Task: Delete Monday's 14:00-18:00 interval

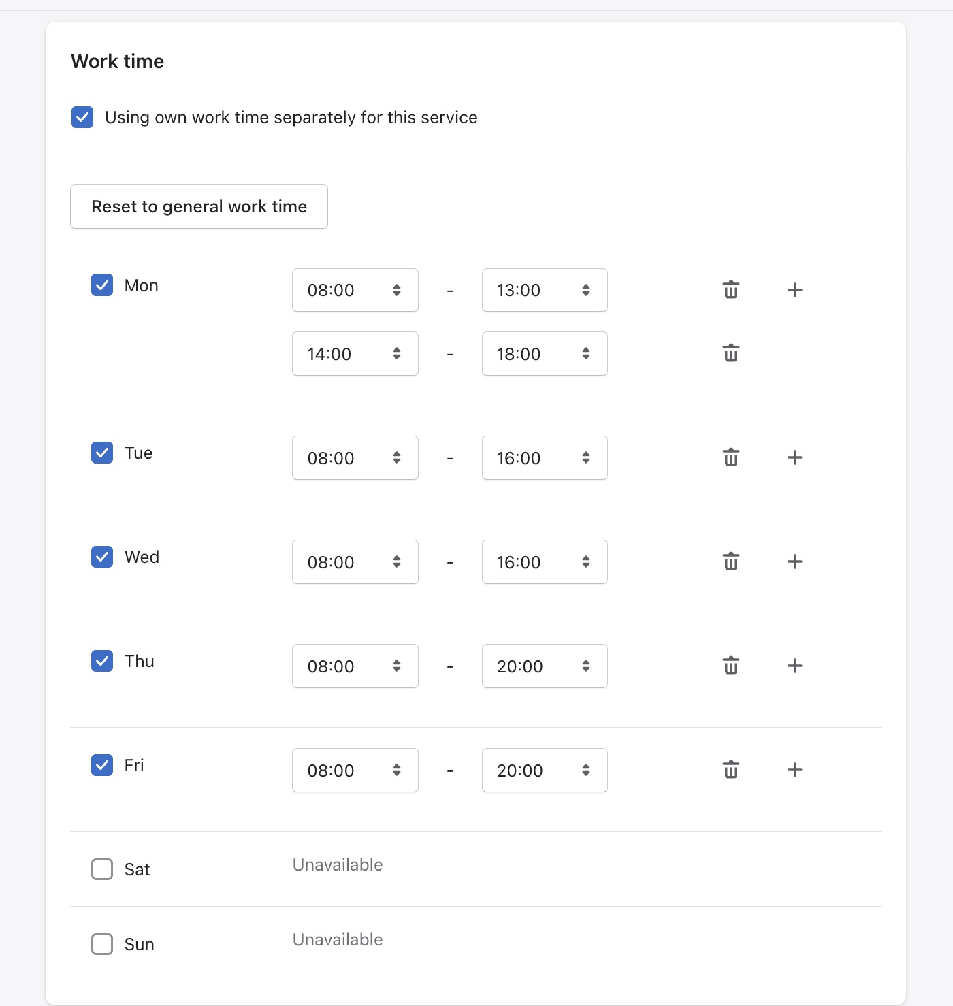Action: 730,353
